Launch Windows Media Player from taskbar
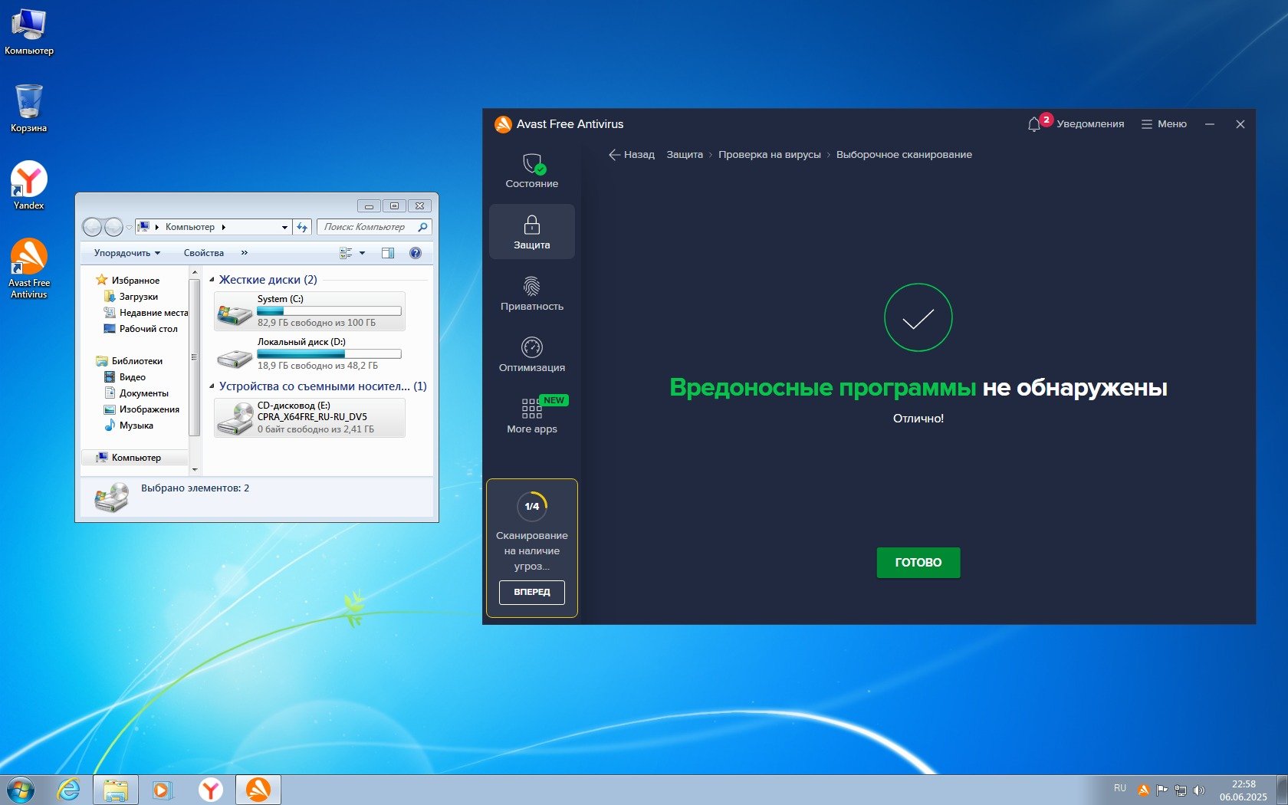Screen dimensions: 1288x805 tap(163, 790)
